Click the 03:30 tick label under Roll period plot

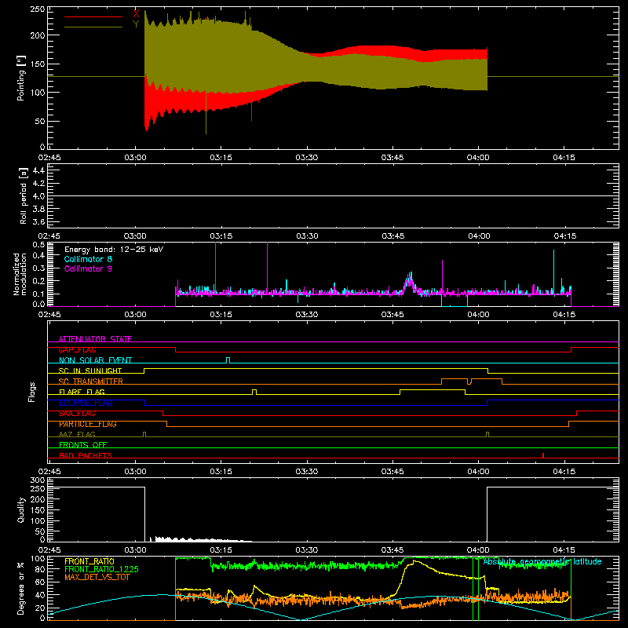[307, 236]
